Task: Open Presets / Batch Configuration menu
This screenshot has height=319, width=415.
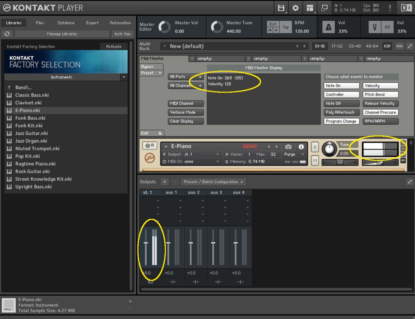Action: [213, 182]
